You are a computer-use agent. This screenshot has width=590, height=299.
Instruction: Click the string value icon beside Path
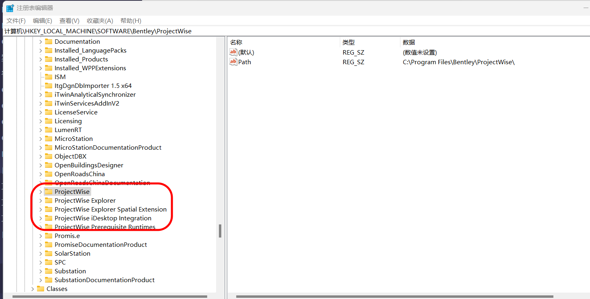click(x=233, y=62)
